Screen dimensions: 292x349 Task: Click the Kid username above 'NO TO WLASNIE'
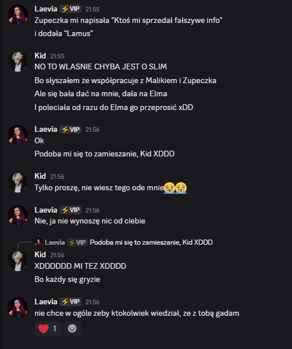point(40,56)
